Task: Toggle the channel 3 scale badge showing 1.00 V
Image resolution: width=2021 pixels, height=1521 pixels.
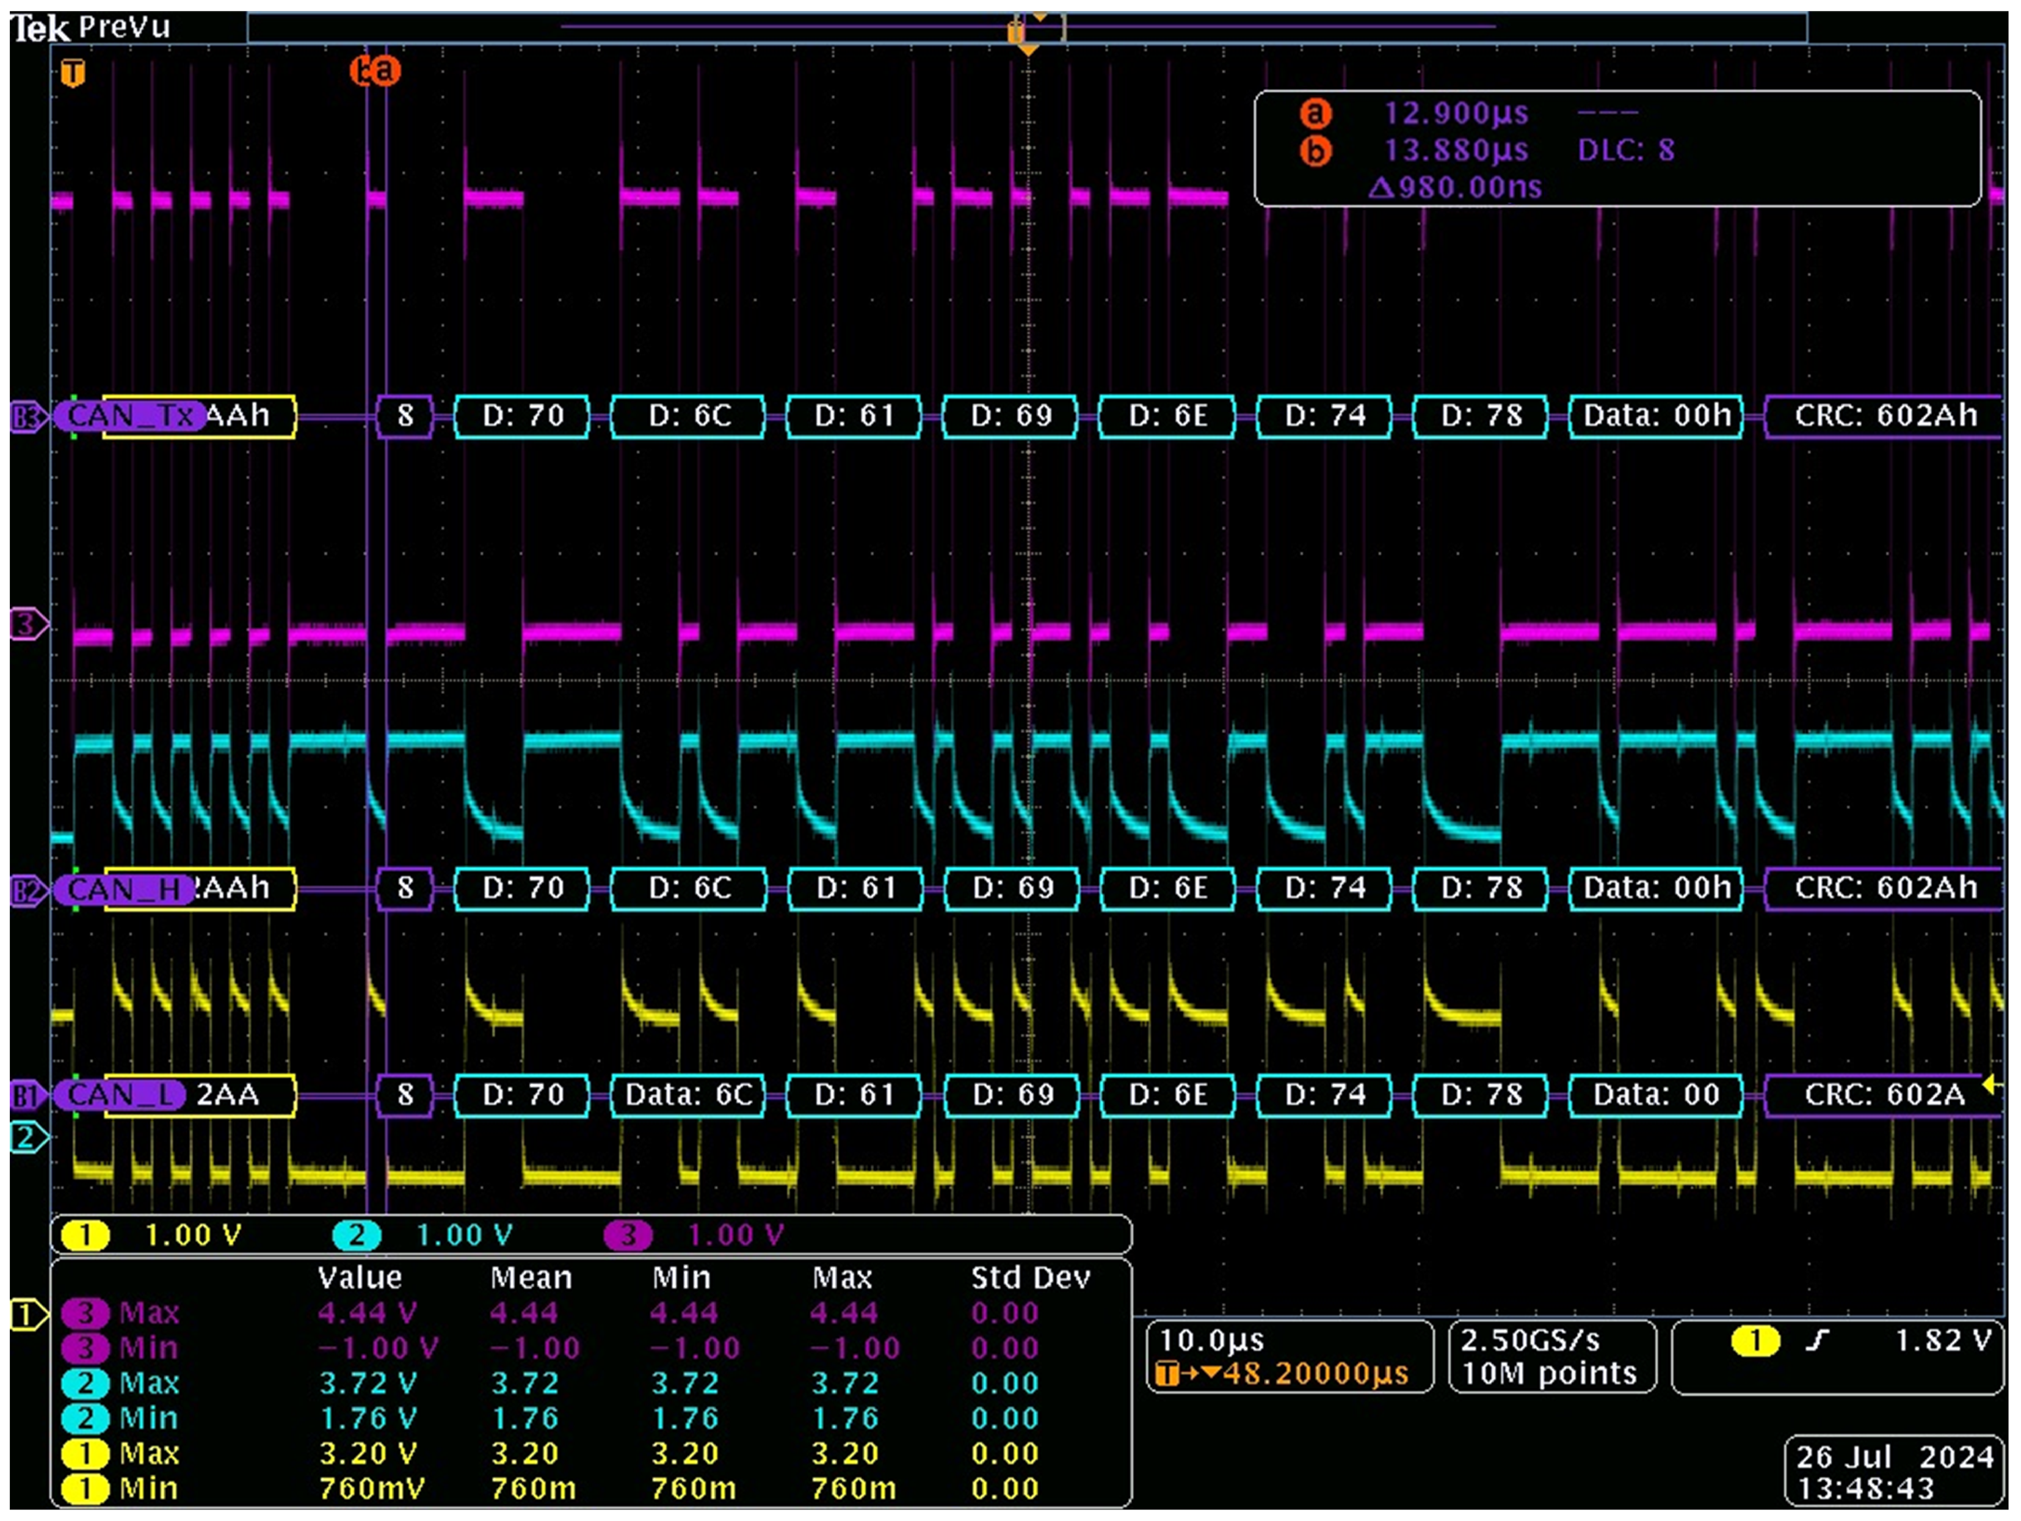Action: (630, 1233)
